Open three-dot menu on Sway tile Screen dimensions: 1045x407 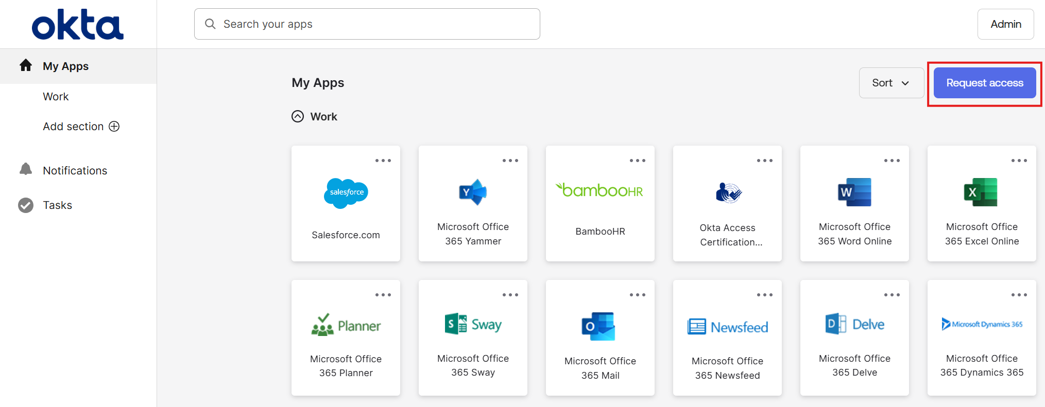(510, 295)
